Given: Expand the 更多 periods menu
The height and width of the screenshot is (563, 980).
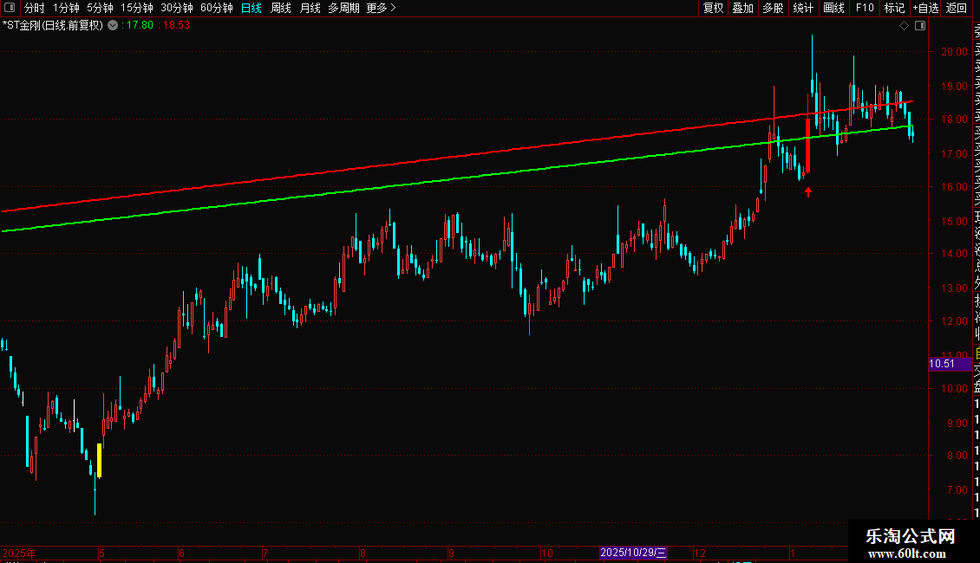Looking at the screenshot, I should 382,8.
